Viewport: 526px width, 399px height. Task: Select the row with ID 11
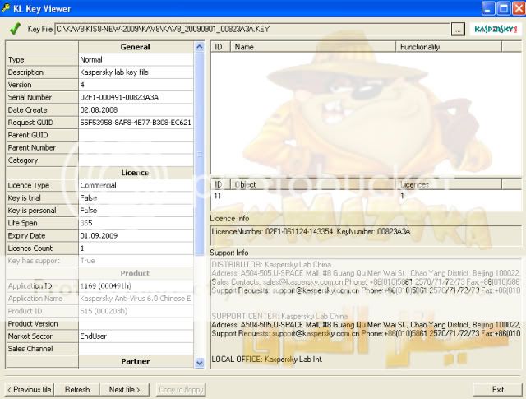point(366,196)
